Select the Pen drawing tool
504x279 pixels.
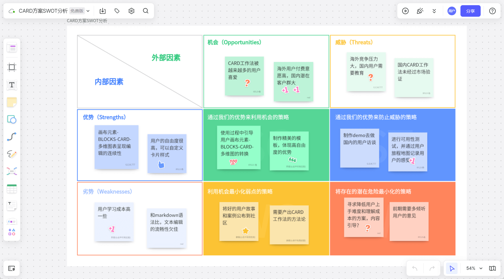click(x=12, y=154)
